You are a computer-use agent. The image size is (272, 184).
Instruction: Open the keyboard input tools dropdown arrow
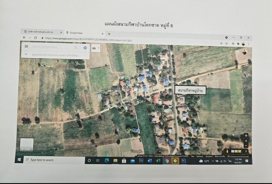98,48
